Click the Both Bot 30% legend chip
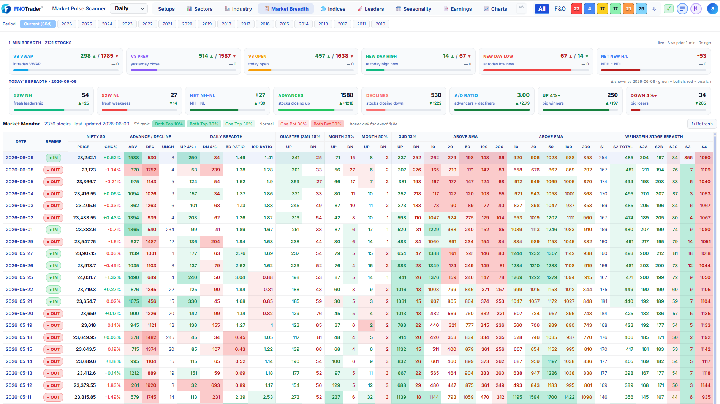Viewport: 720px width, 404px height. tap(327, 124)
